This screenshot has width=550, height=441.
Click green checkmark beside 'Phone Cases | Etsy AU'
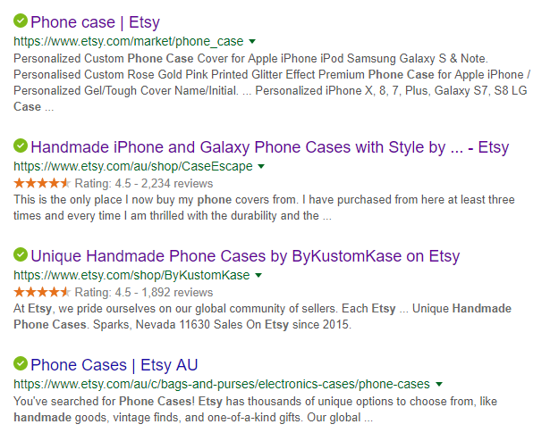click(x=21, y=363)
